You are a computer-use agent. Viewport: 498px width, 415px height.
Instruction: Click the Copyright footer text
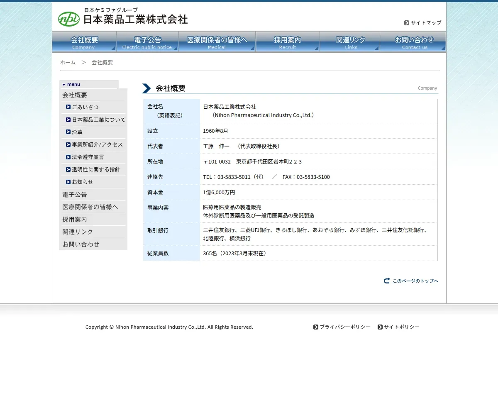point(169,327)
